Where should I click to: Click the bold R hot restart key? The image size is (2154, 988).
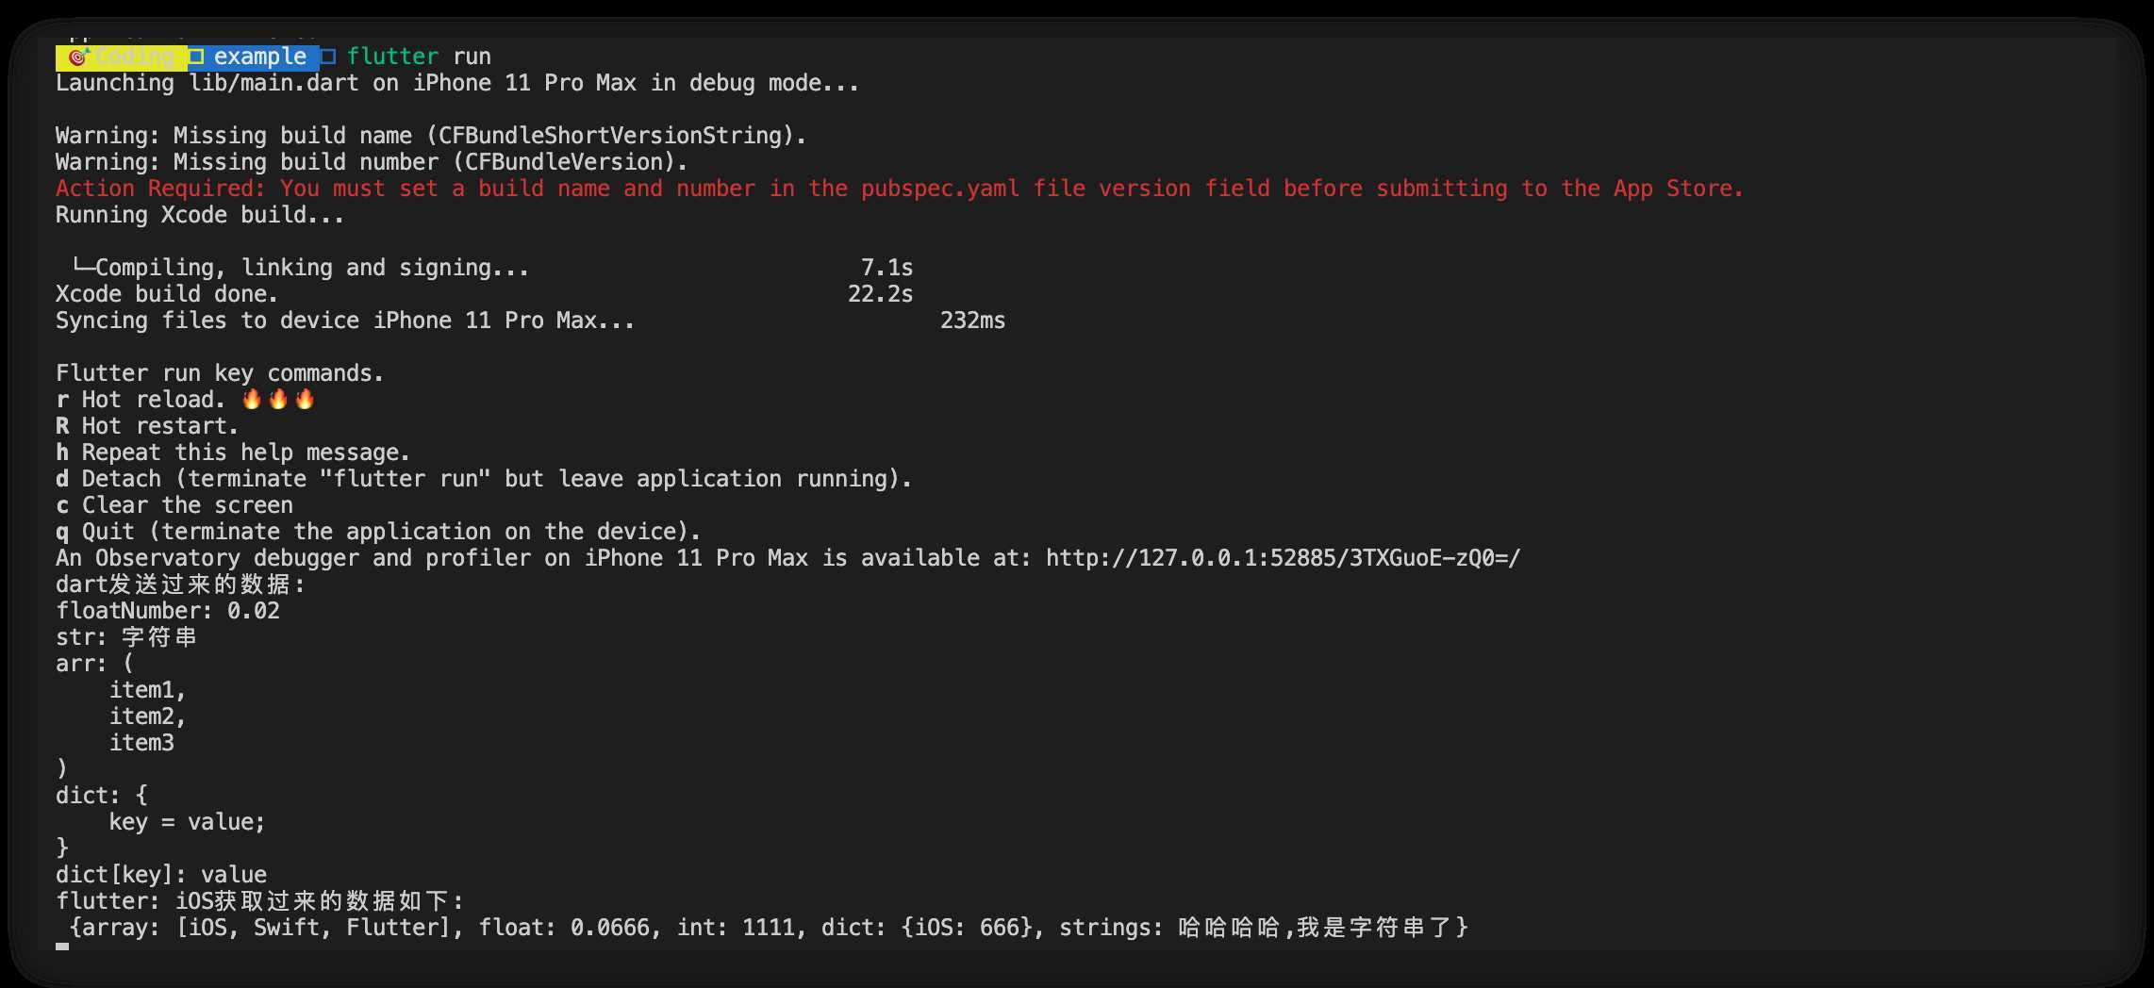[62, 426]
